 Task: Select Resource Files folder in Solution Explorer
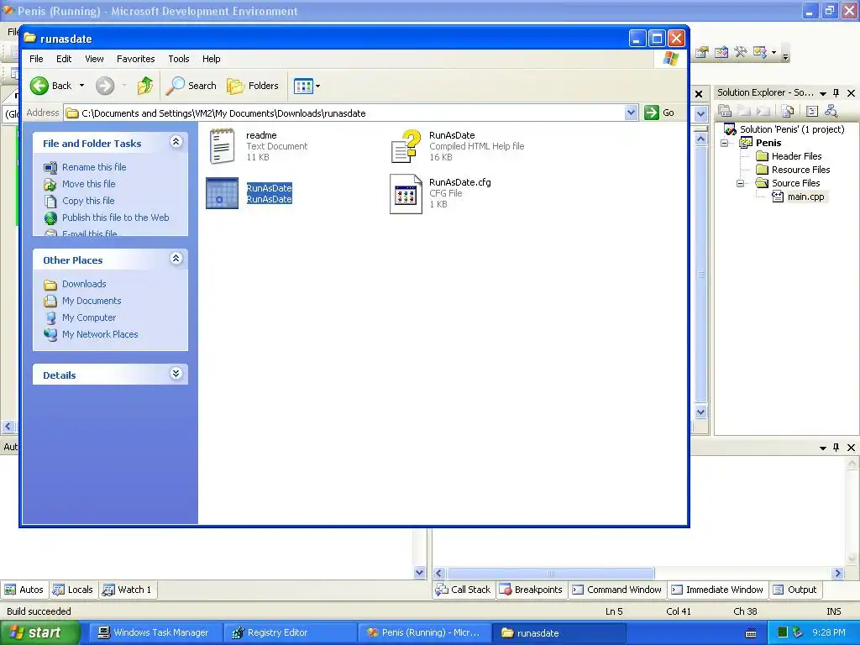point(800,170)
